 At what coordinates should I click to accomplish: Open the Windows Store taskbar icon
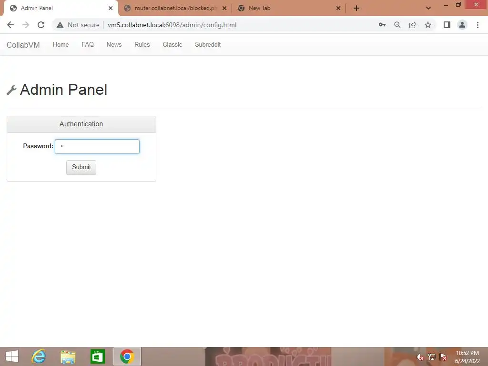97,356
